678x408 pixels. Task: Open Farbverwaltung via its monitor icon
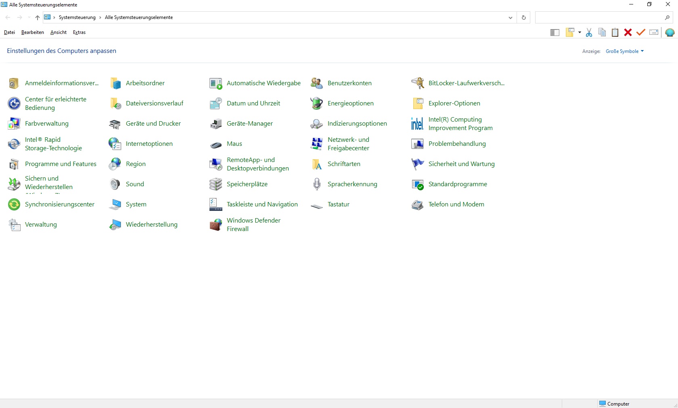click(14, 124)
